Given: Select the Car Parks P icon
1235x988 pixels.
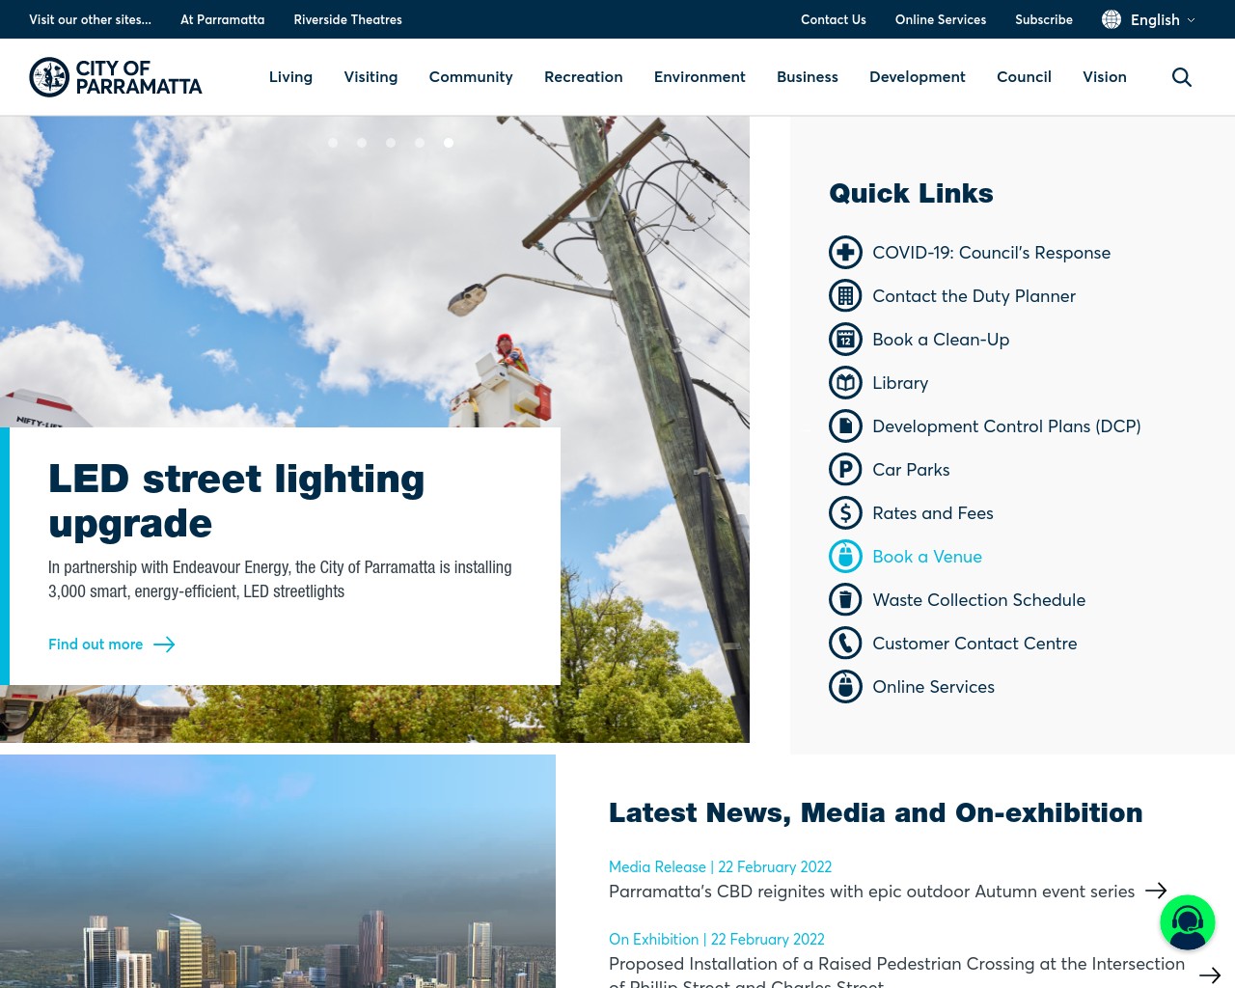Looking at the screenshot, I should click(x=845, y=469).
